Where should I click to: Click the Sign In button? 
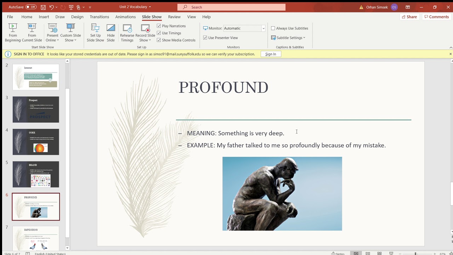point(271,54)
